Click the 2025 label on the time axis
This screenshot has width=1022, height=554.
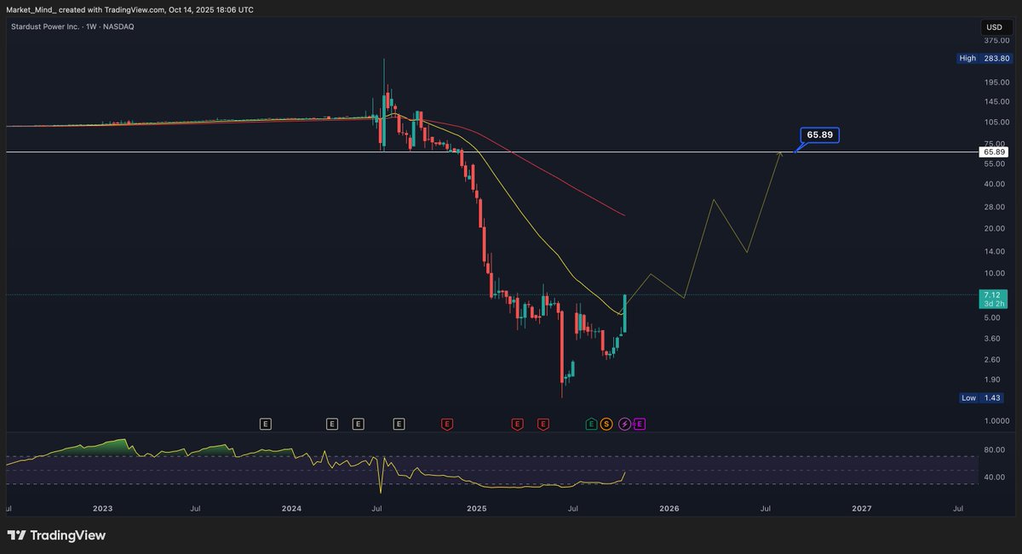click(x=475, y=508)
